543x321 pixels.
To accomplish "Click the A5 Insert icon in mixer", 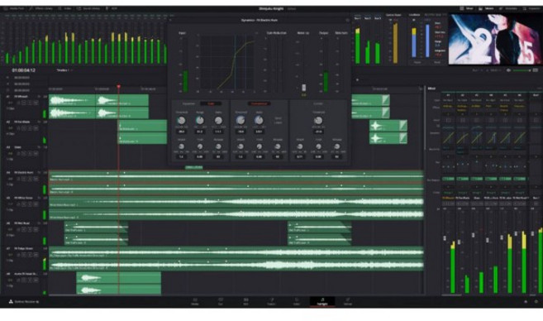I will 505,120.
